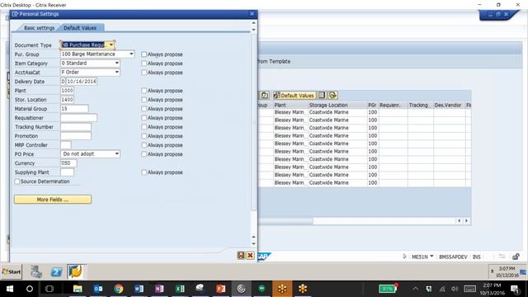Viewport: 528px width, 297px height.
Task: Click into Currency field
Action: click(68, 163)
